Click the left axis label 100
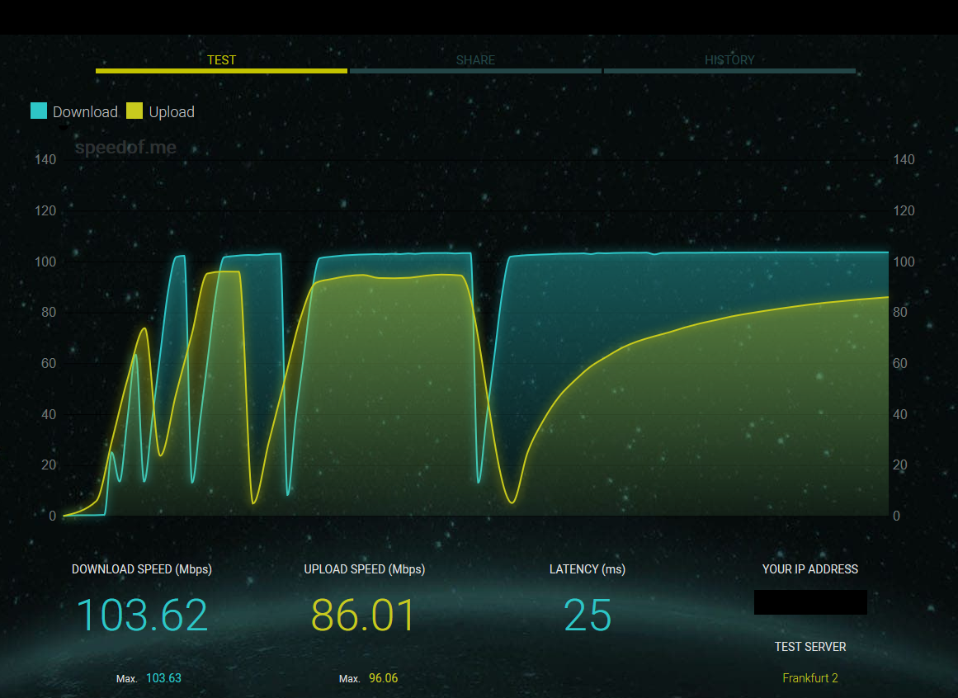 coord(45,262)
